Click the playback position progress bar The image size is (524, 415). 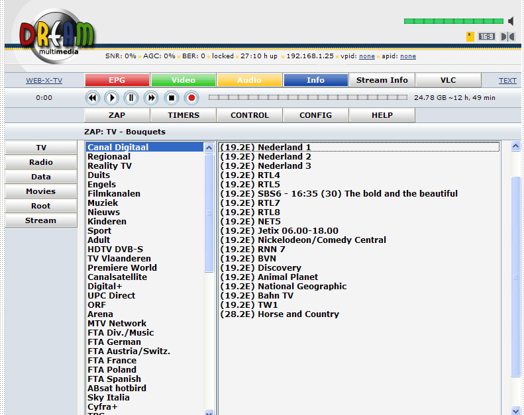point(308,97)
